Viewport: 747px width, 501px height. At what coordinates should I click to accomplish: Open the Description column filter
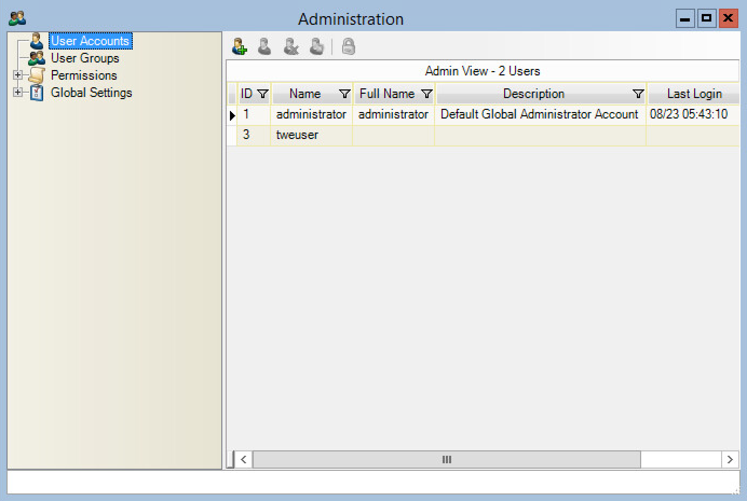pos(638,94)
